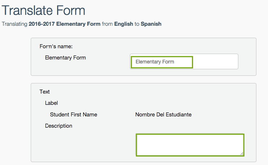Click the Student First Name source text
268x165 pixels.
tap(73, 115)
